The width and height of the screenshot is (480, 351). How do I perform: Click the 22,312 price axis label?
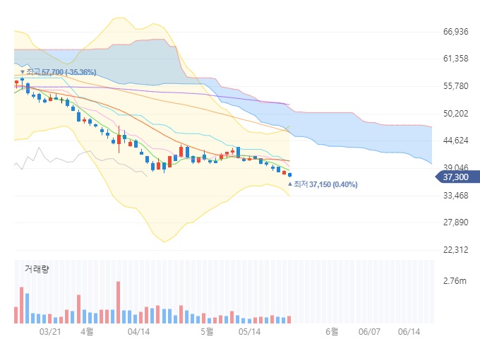point(455,249)
